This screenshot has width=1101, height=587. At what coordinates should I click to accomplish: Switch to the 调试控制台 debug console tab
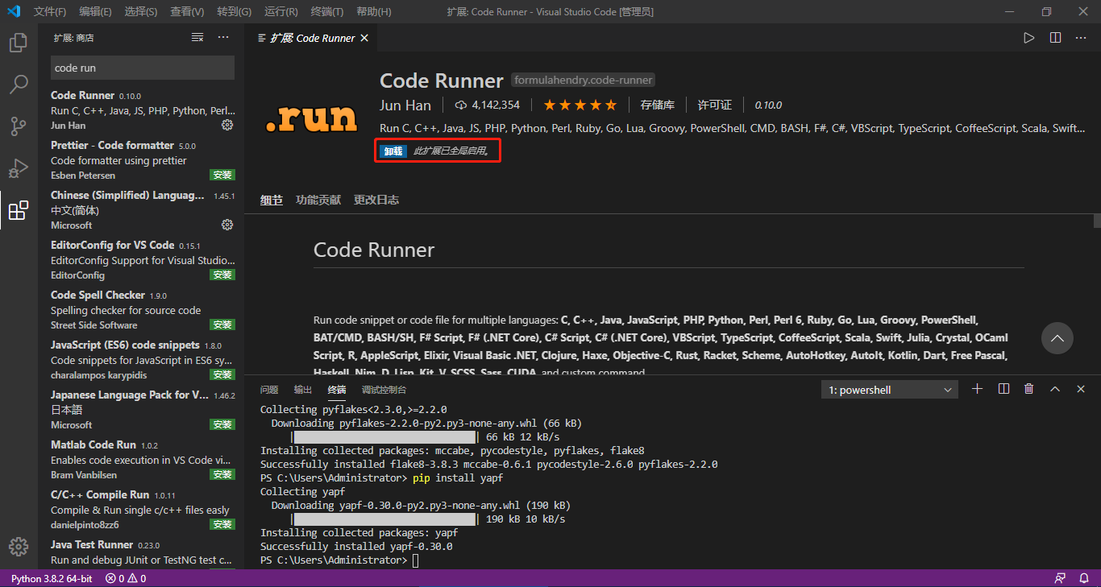[384, 390]
